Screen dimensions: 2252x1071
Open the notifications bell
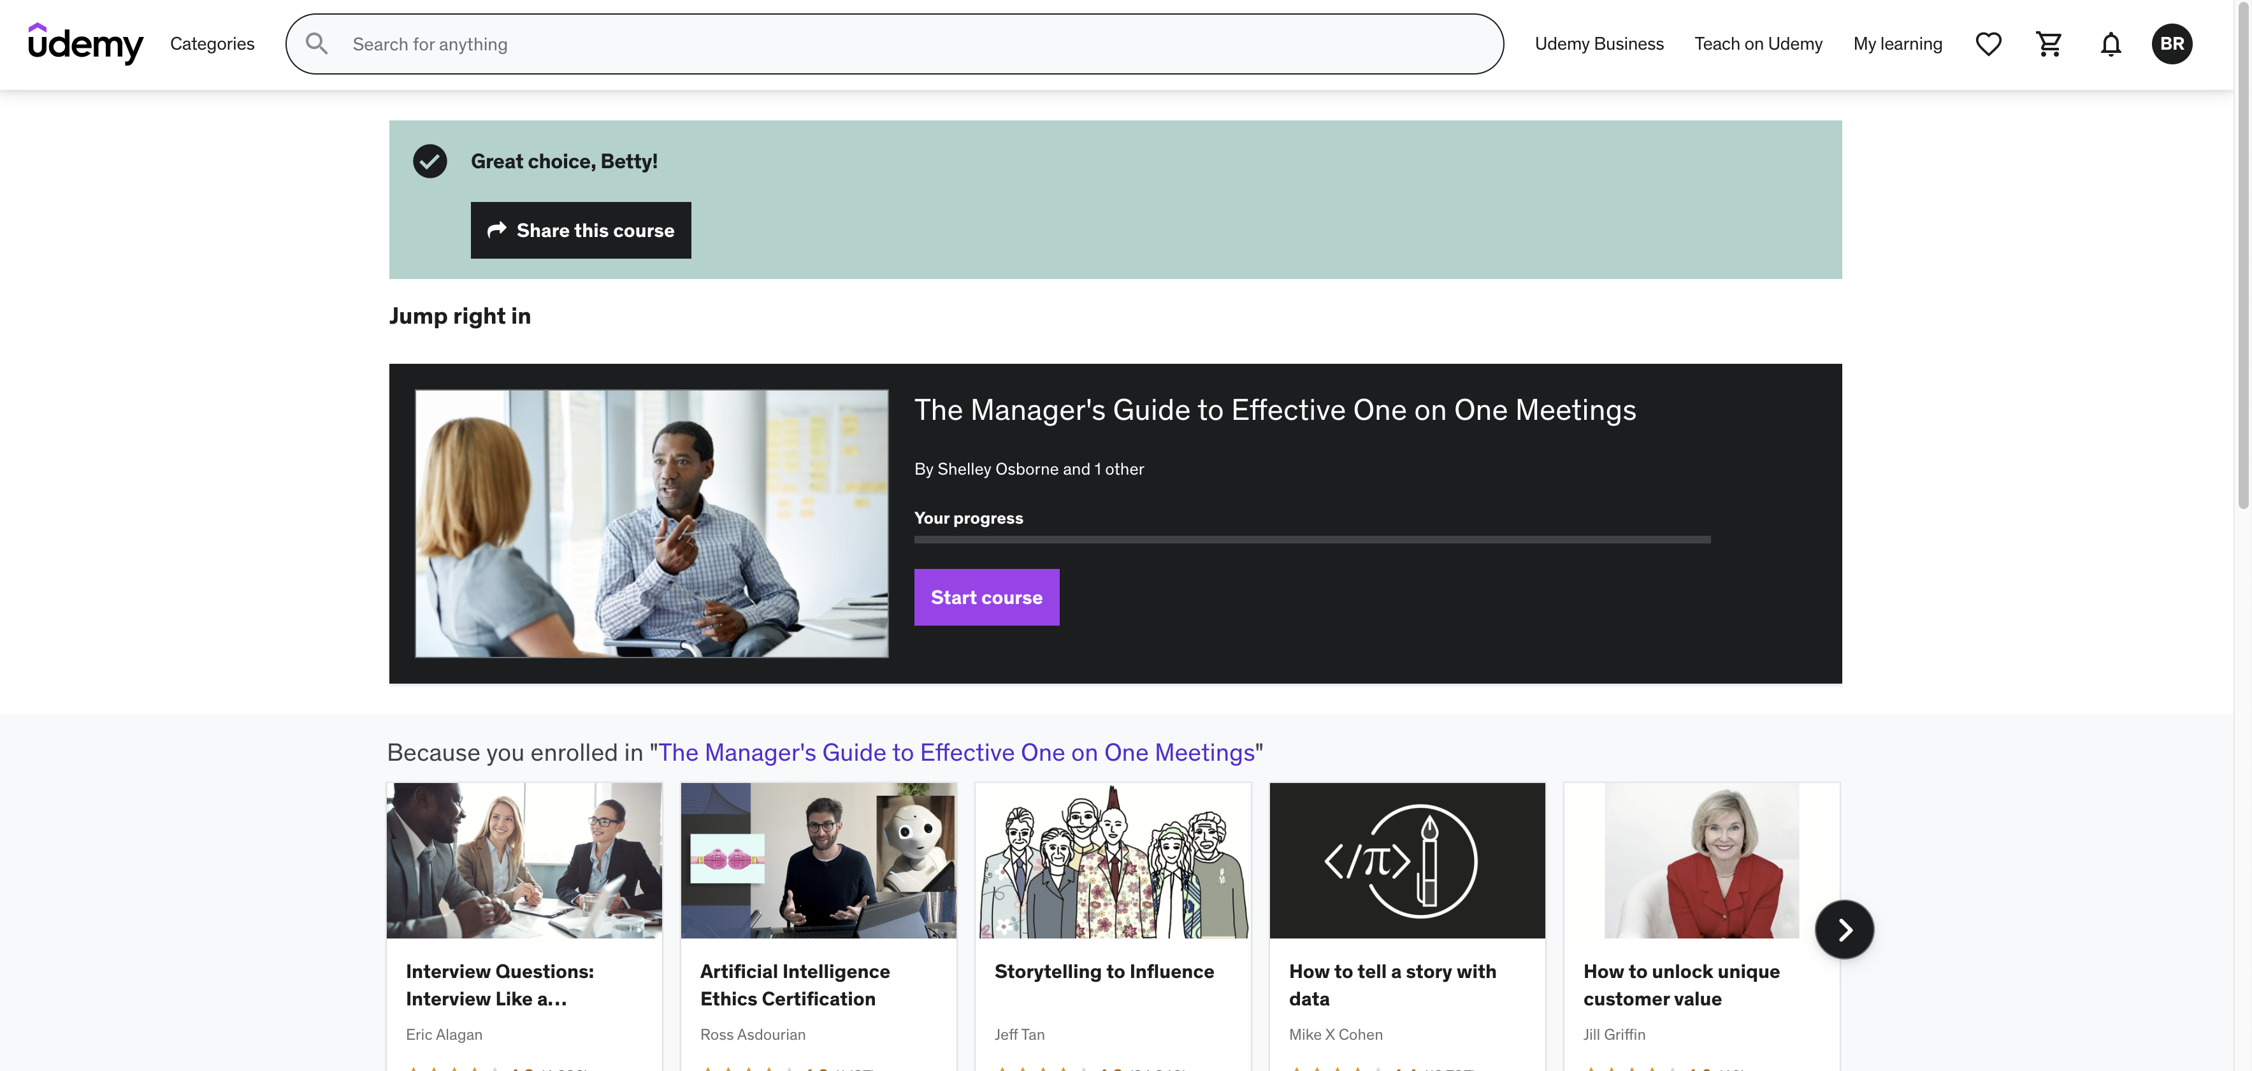[x=2111, y=44]
